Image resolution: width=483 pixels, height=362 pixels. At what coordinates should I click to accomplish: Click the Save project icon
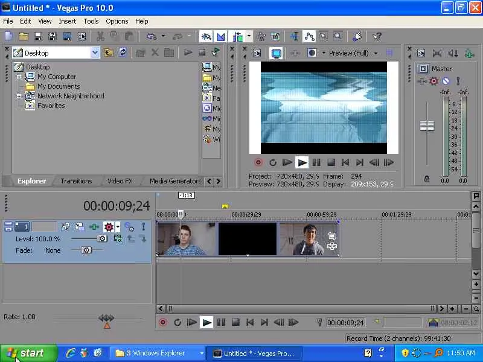(x=38, y=37)
